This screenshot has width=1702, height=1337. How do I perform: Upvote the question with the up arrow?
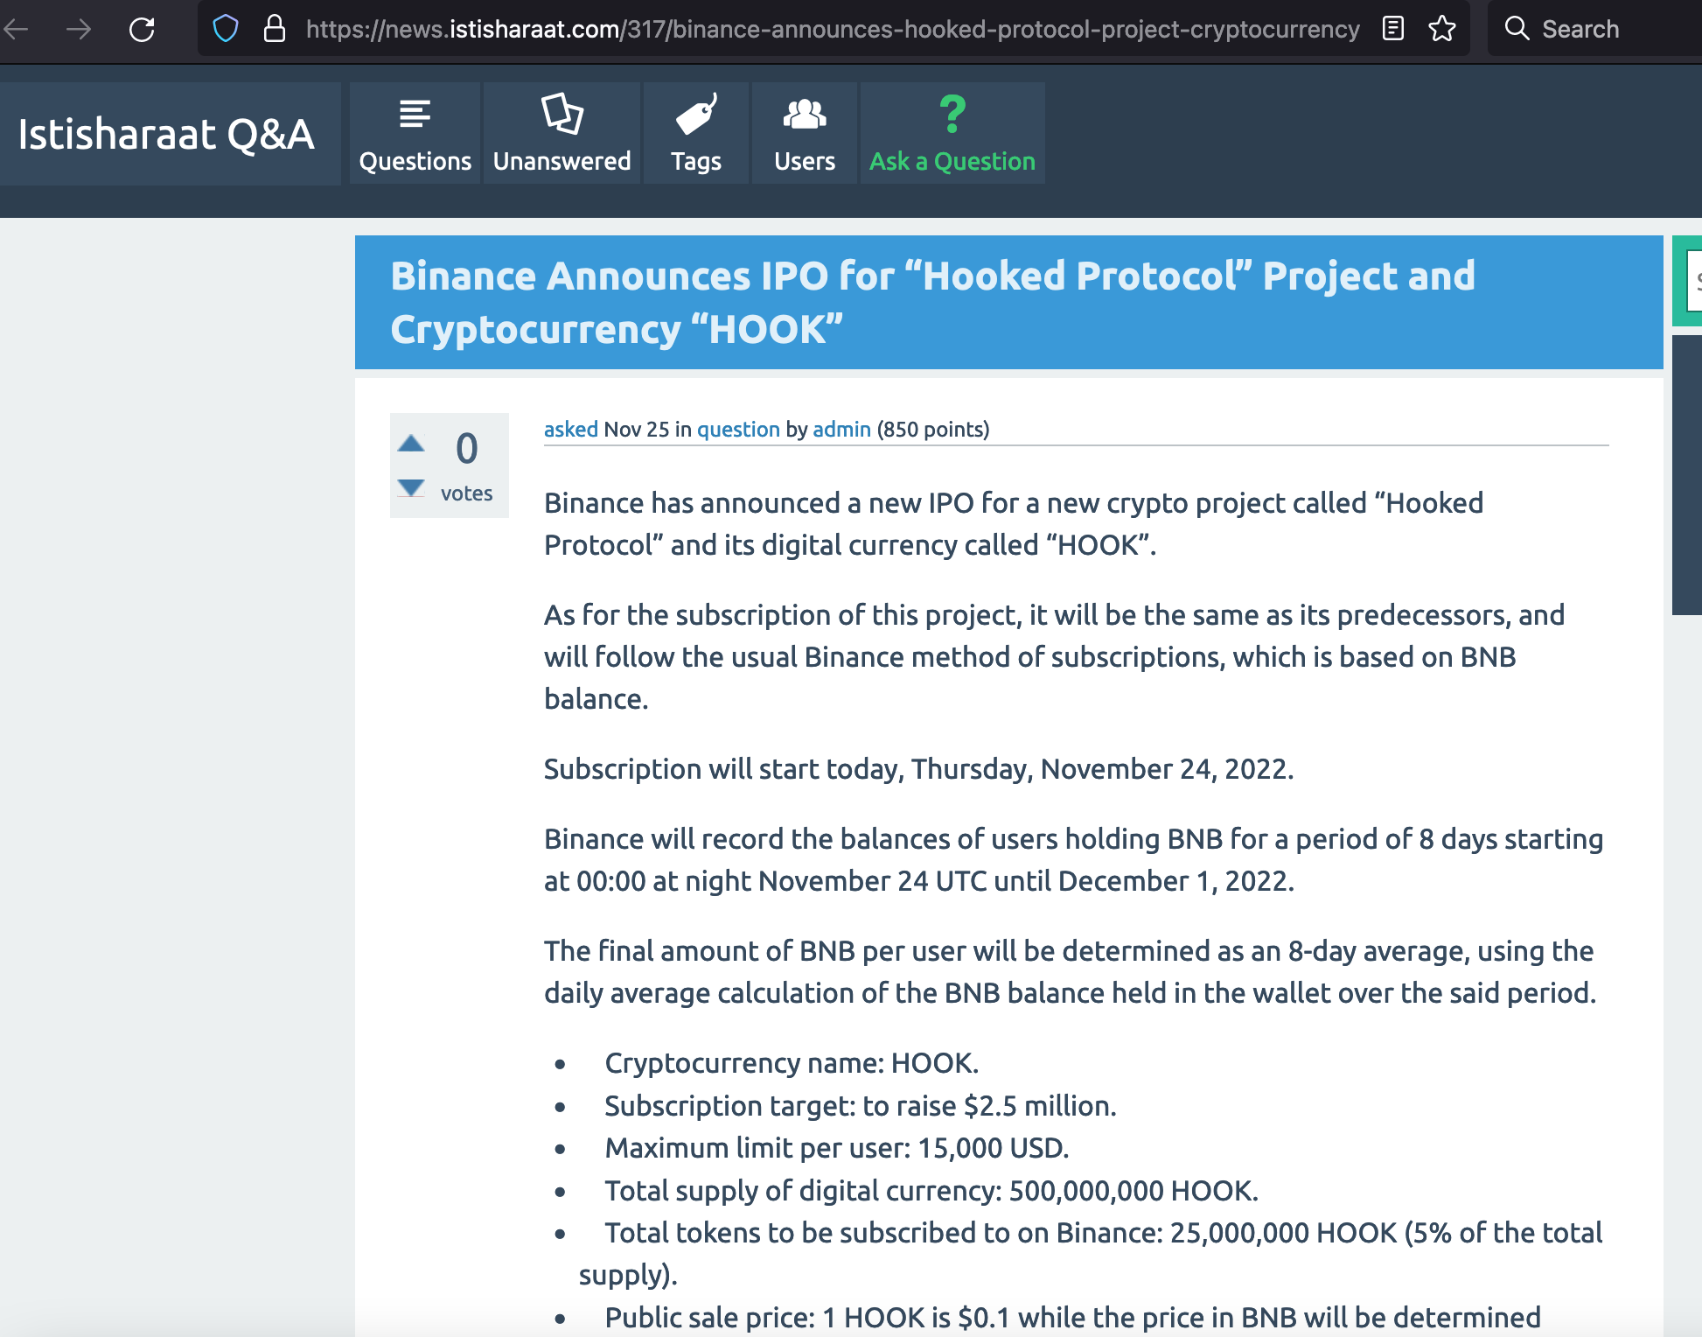click(411, 443)
